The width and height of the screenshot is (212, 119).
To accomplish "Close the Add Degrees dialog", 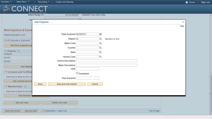I will click(x=183, y=22).
